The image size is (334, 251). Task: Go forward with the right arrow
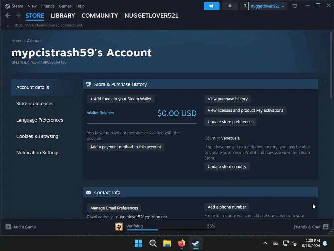click(x=18, y=15)
